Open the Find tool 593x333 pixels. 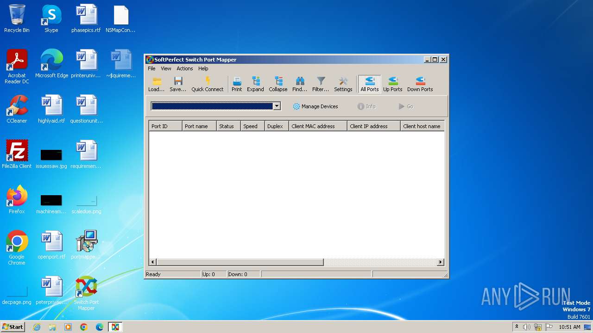point(300,85)
